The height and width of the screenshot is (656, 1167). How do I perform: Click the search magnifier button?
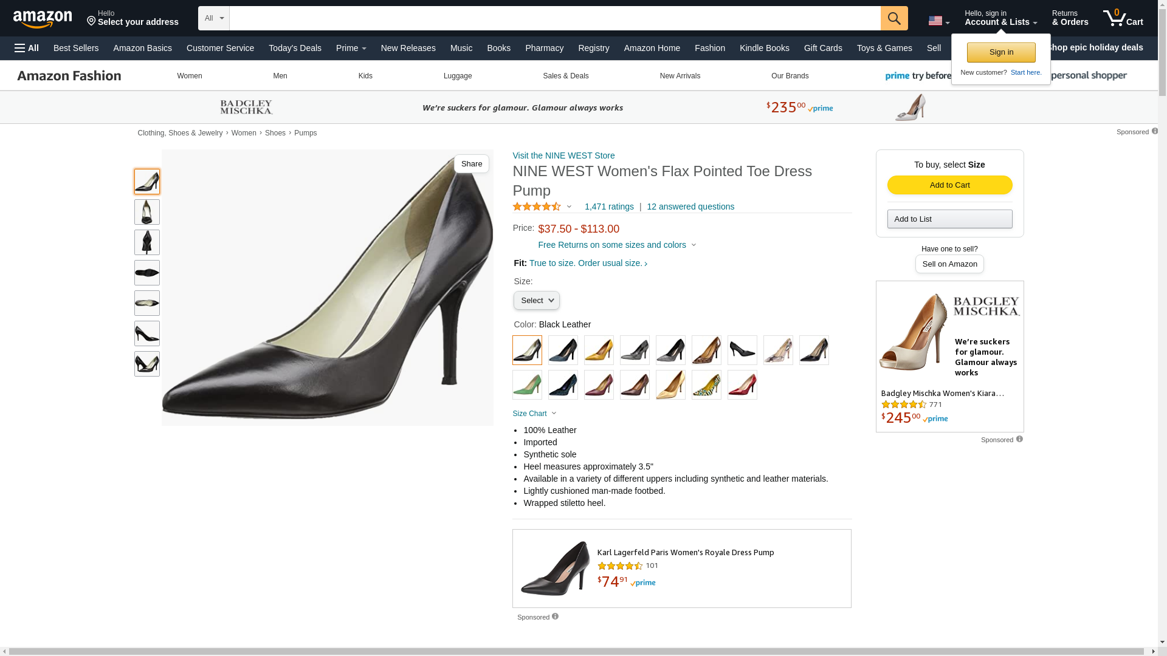pyautogui.click(x=893, y=18)
